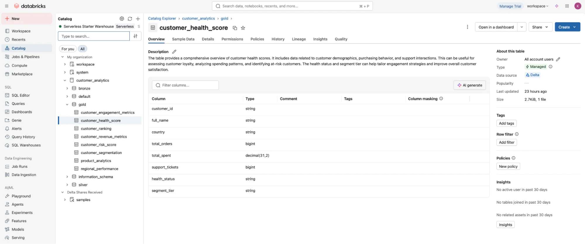Switch to the Sample Data tab
585x244 pixels.
point(183,39)
